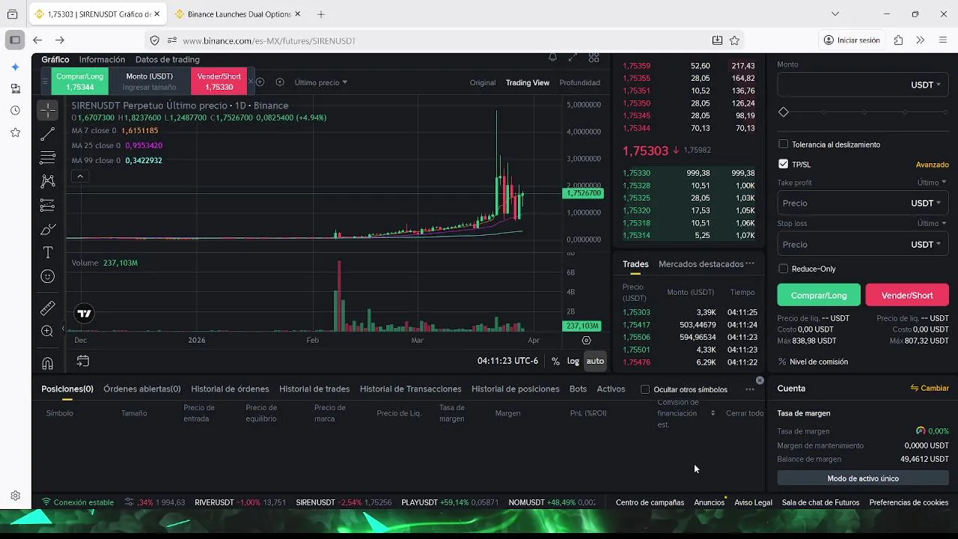Viewport: 958px width, 539px height.
Task: Enable Tolerancia al deslizamiento checkbox
Action: point(783,144)
